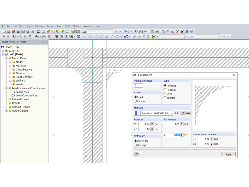Screen dimensions: 249x187
Task: Pin the Project Navigator panel
Action: [x=43, y=42]
